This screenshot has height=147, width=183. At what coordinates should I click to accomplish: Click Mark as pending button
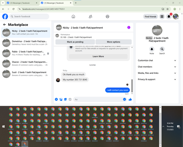(75, 42)
